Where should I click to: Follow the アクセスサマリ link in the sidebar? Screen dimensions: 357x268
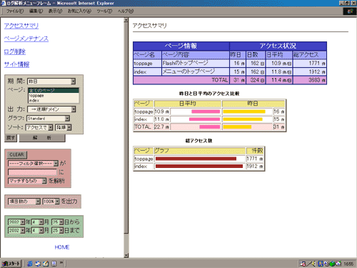coord(21,26)
